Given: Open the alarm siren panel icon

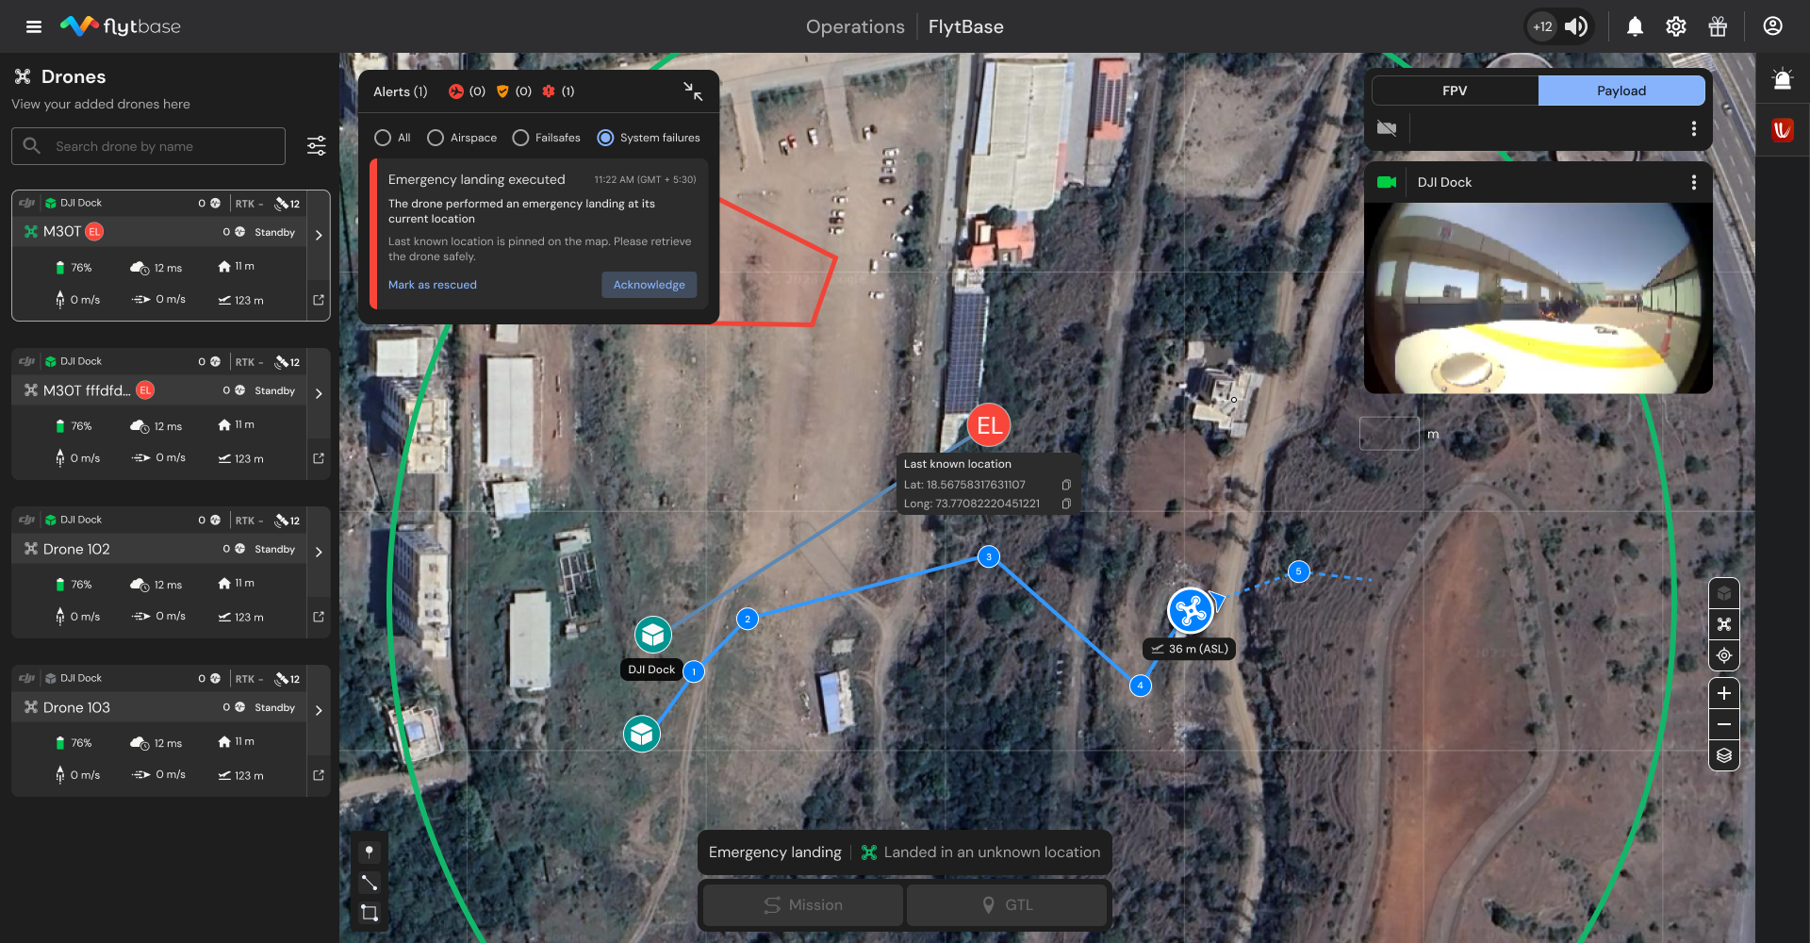Looking at the screenshot, I should pyautogui.click(x=1782, y=79).
